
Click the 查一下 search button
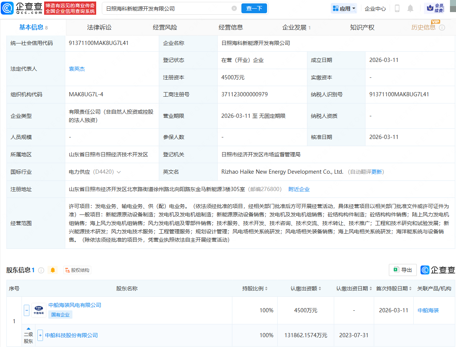coord(254,8)
